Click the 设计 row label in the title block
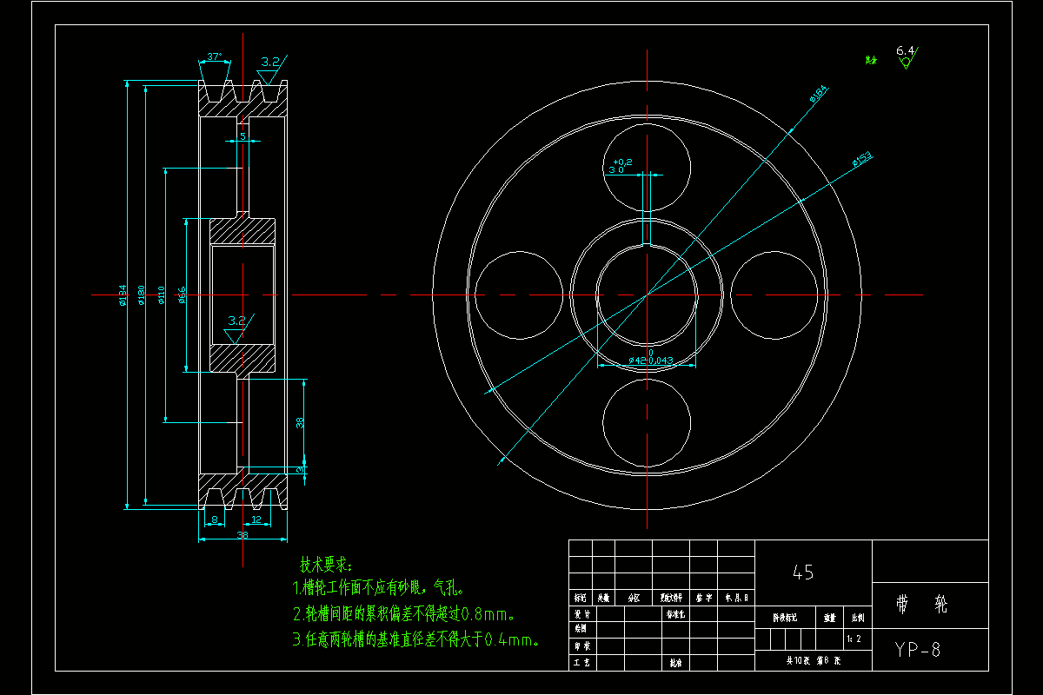 tap(581, 612)
